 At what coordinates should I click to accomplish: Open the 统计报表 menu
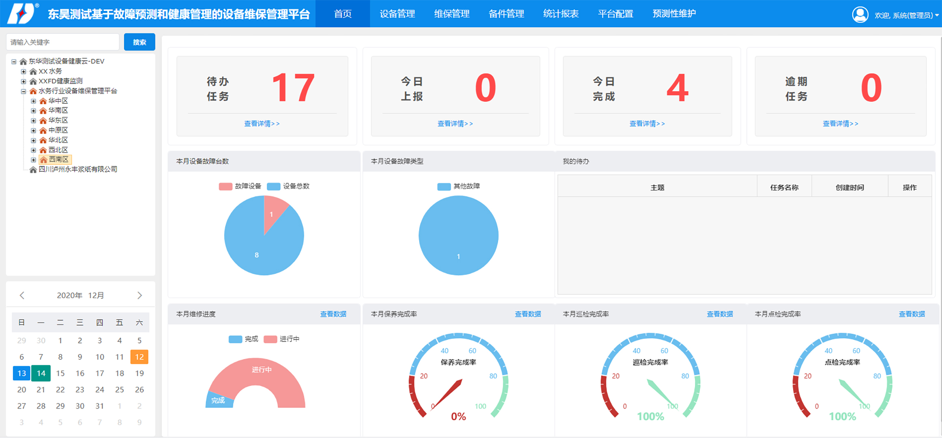(561, 14)
